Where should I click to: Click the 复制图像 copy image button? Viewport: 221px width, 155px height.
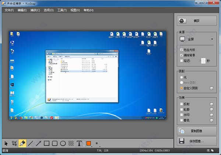pyautogui.click(x=197, y=131)
